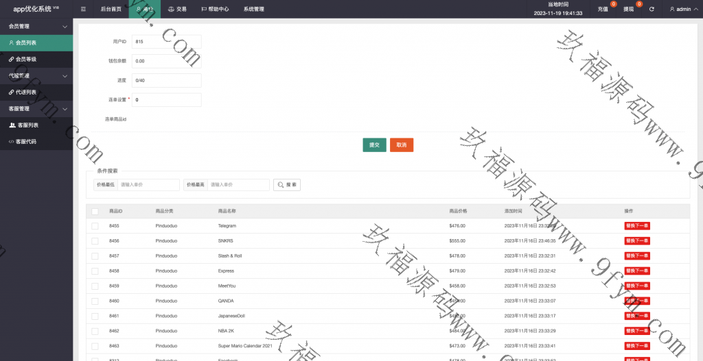Tick the checkbox for product 8455
Image resolution: width=703 pixels, height=361 pixels.
(x=95, y=226)
